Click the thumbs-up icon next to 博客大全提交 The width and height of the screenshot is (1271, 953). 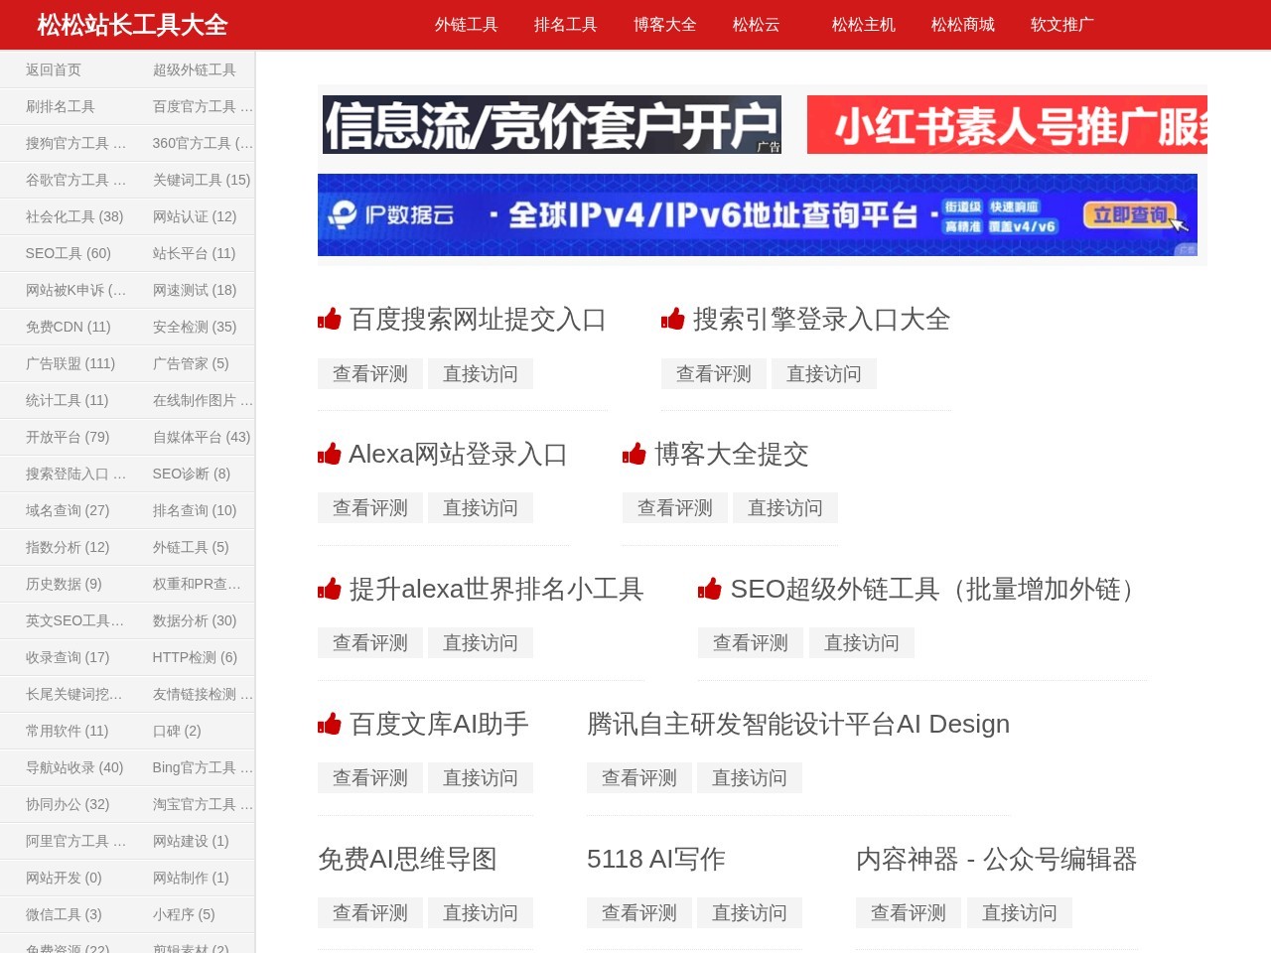[635, 453]
